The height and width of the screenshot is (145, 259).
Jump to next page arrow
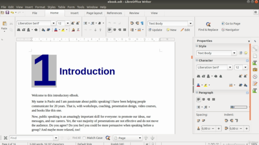153,138
